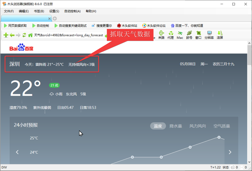
Task: Click the 湿度79.0% text
Action: pyautogui.click(x=18, y=108)
